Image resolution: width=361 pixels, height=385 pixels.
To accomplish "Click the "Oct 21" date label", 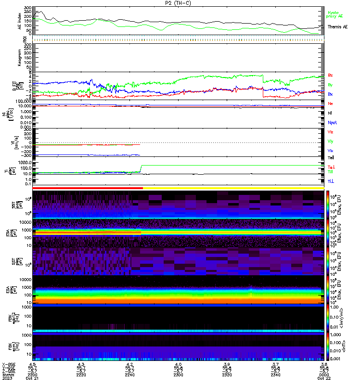I will (x=32, y=378).
